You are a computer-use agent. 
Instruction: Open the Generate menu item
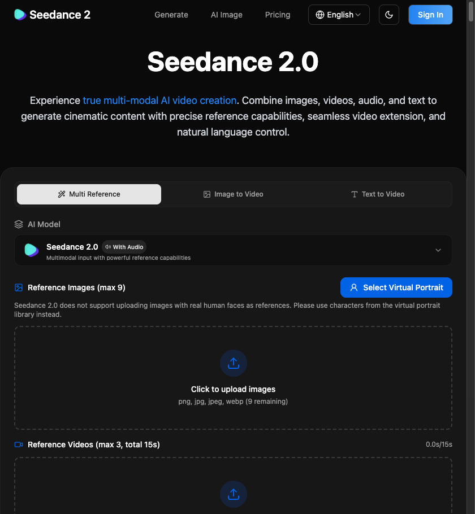tap(171, 15)
